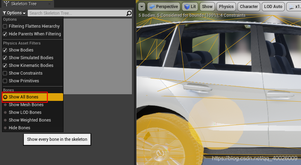Open the Options filter dropdown
301x165 pixels.
(14, 13)
